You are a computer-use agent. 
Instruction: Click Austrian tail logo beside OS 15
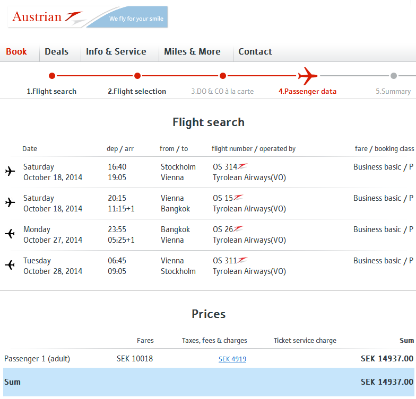[238, 198]
